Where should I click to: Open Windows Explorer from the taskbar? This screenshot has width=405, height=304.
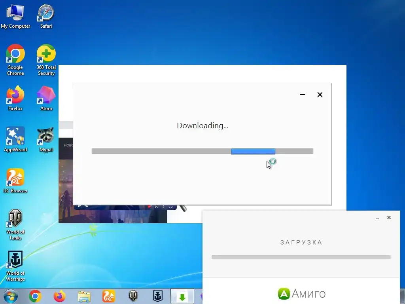click(x=84, y=296)
